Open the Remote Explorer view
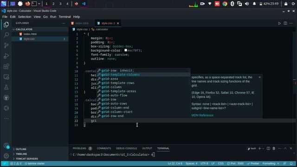Screen dimensions: 297x167 click(6, 77)
